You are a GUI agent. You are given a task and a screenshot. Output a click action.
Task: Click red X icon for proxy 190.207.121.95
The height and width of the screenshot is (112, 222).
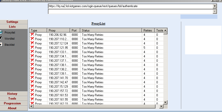pyautogui.click(x=32, y=47)
